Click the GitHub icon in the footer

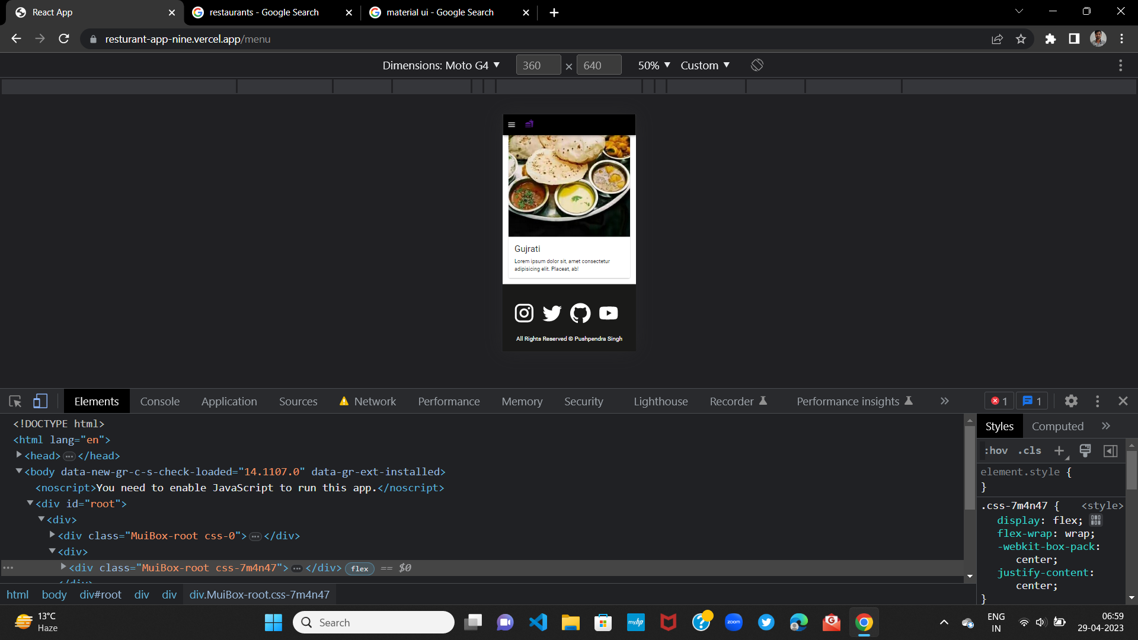pos(580,313)
